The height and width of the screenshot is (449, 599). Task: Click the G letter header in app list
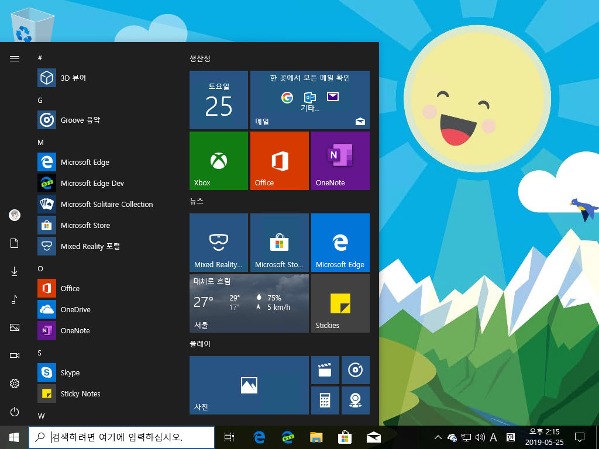tap(40, 101)
